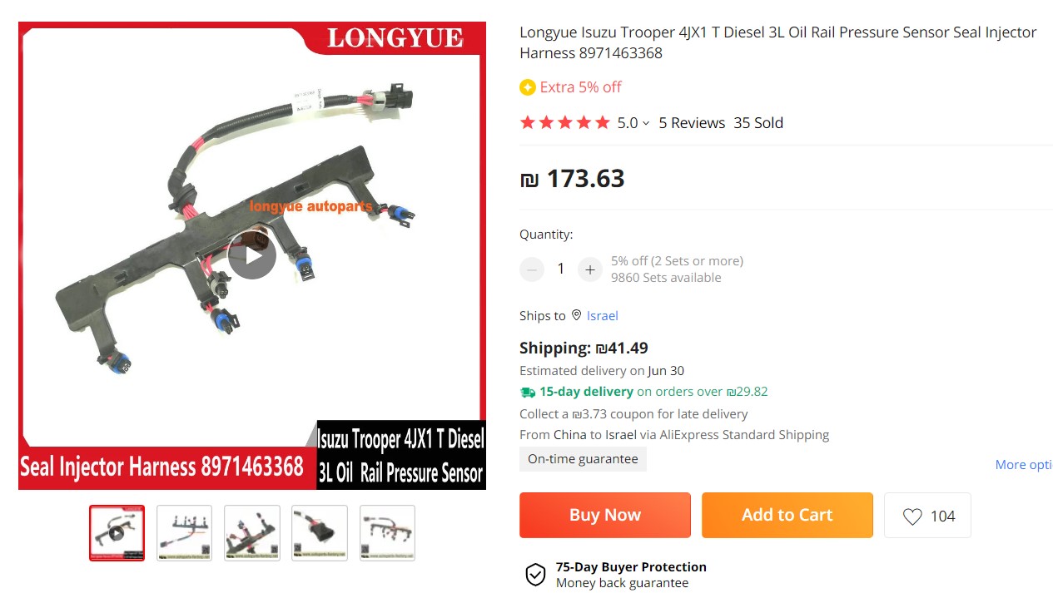
Task: Click the buyer protection shield icon
Action: 535,575
